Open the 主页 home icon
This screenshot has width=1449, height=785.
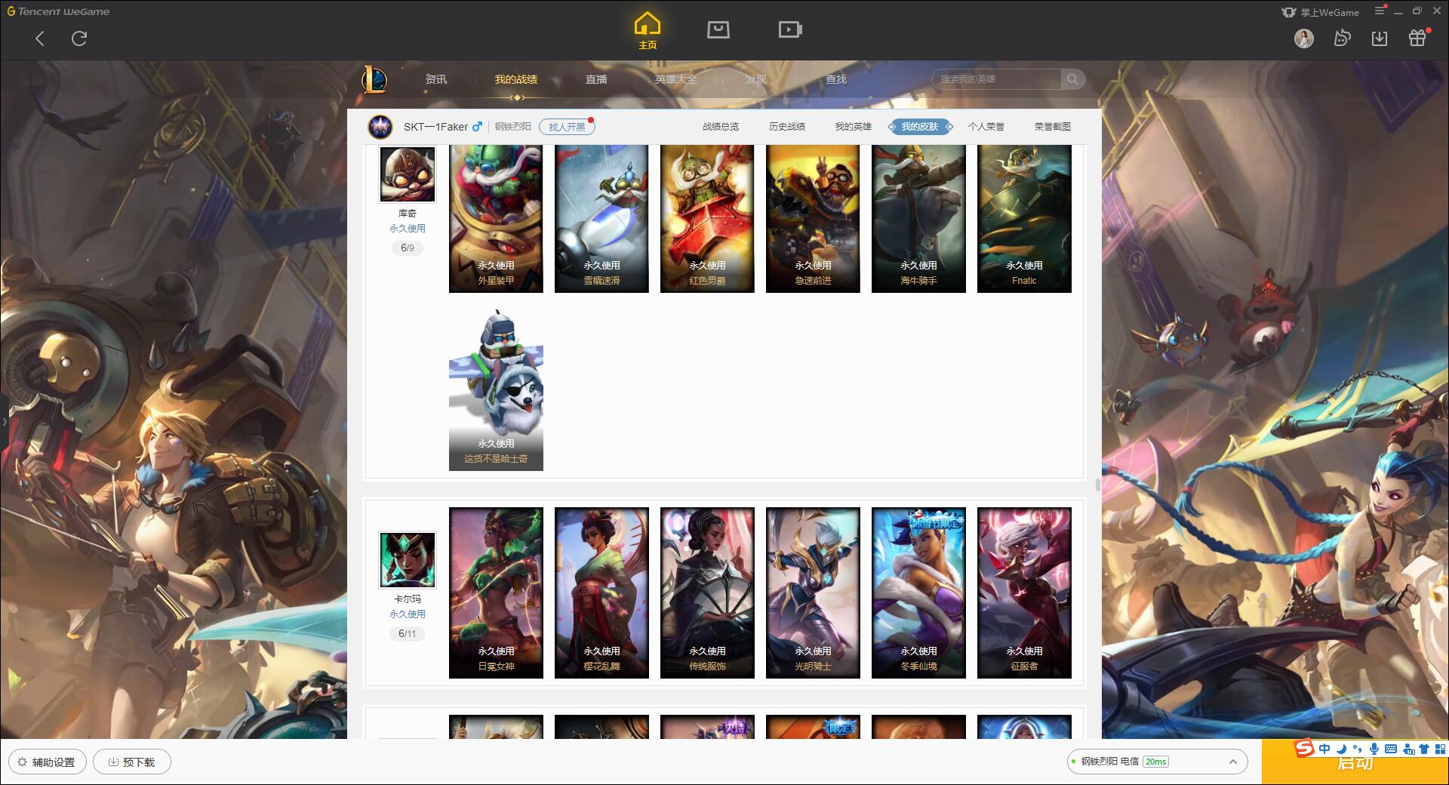click(648, 31)
